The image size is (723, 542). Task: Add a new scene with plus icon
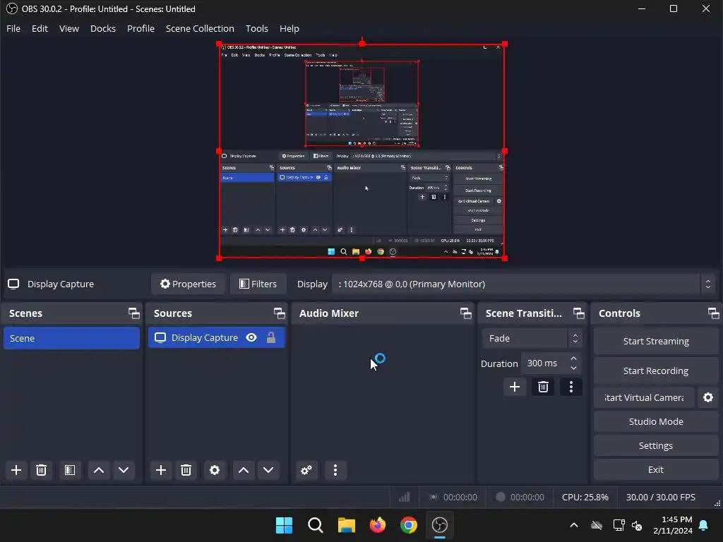click(x=16, y=470)
